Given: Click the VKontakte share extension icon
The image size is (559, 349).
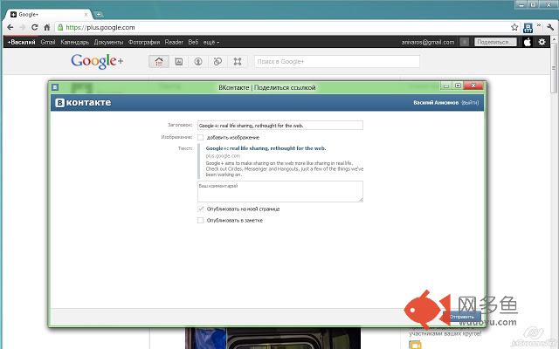Looking at the screenshot, I should tap(528, 28).
